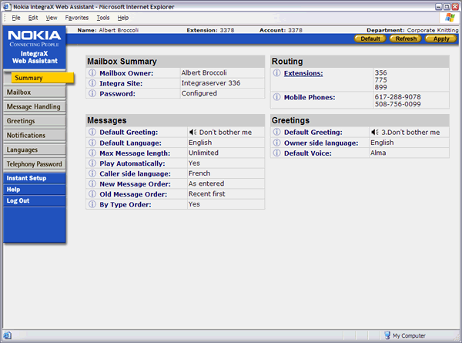462x343 pixels.
Task: Click info icon beside Default Language
Action: [92, 143]
